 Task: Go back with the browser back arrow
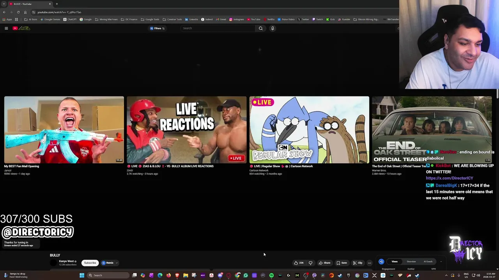(x=4, y=12)
